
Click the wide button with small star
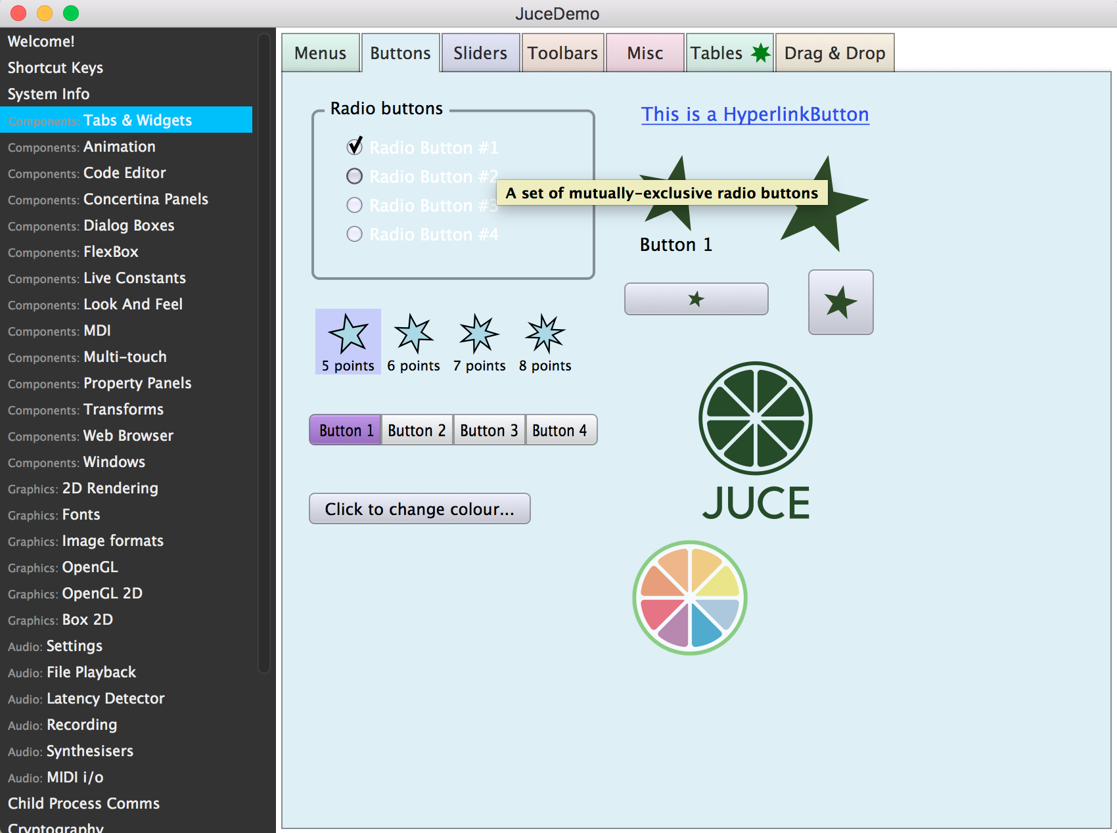696,299
